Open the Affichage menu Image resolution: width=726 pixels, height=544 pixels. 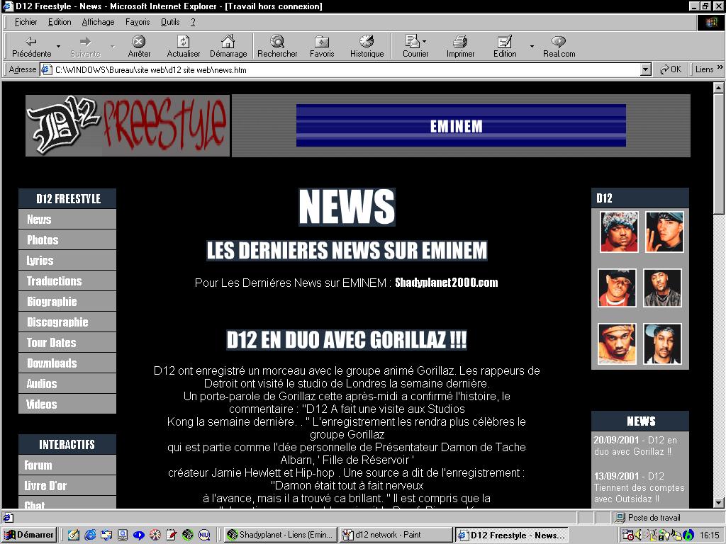point(98,22)
